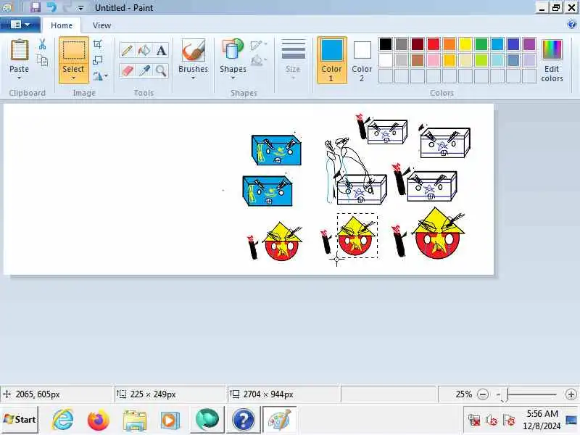The width and height of the screenshot is (580, 435).
Task: Open the Shape fill dropdown
Action: tap(259, 60)
